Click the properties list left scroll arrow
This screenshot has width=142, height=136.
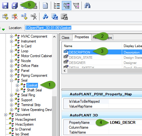tap(65, 71)
